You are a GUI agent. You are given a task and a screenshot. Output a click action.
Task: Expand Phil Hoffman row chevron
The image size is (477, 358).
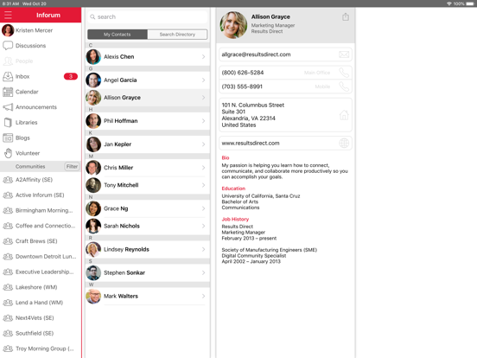point(204,121)
